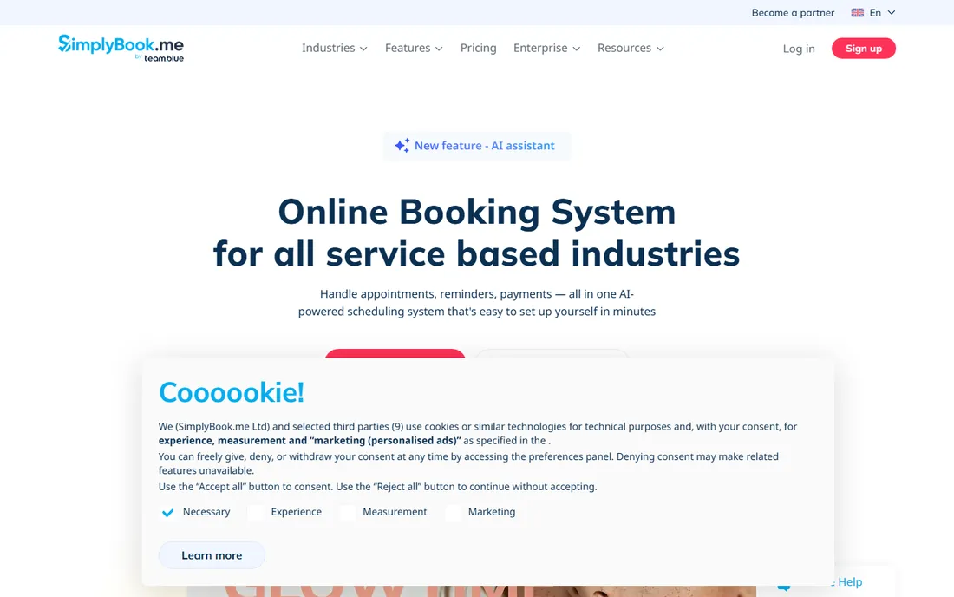Toggle the Necessary cookies checkbox
954x597 pixels.
tap(168, 513)
